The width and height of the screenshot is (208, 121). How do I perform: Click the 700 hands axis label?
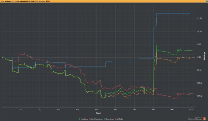pyautogui.click(x=134, y=110)
